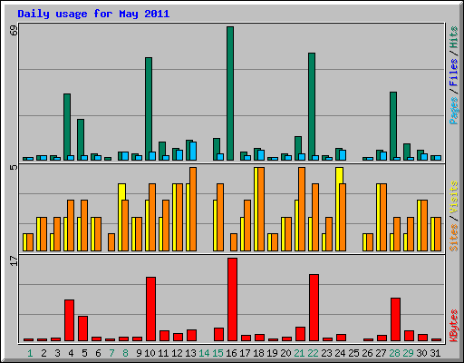Image resolution: width=464 pixels, height=363 pixels.
Task: Click the orange Visits bar for day 7
Action: click(x=111, y=242)
